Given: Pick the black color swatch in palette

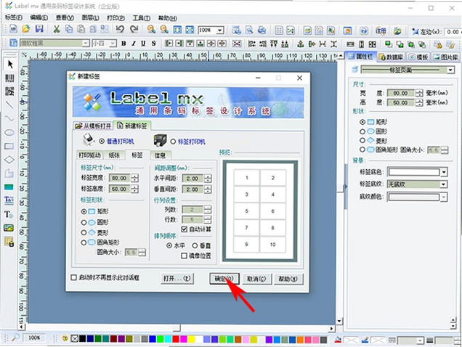Looking at the screenshot, I should [x=82, y=339].
